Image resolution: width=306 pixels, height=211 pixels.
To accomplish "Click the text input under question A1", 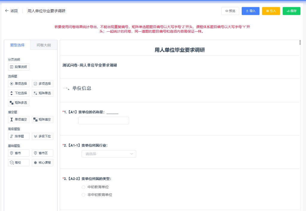I will pos(104,120).
